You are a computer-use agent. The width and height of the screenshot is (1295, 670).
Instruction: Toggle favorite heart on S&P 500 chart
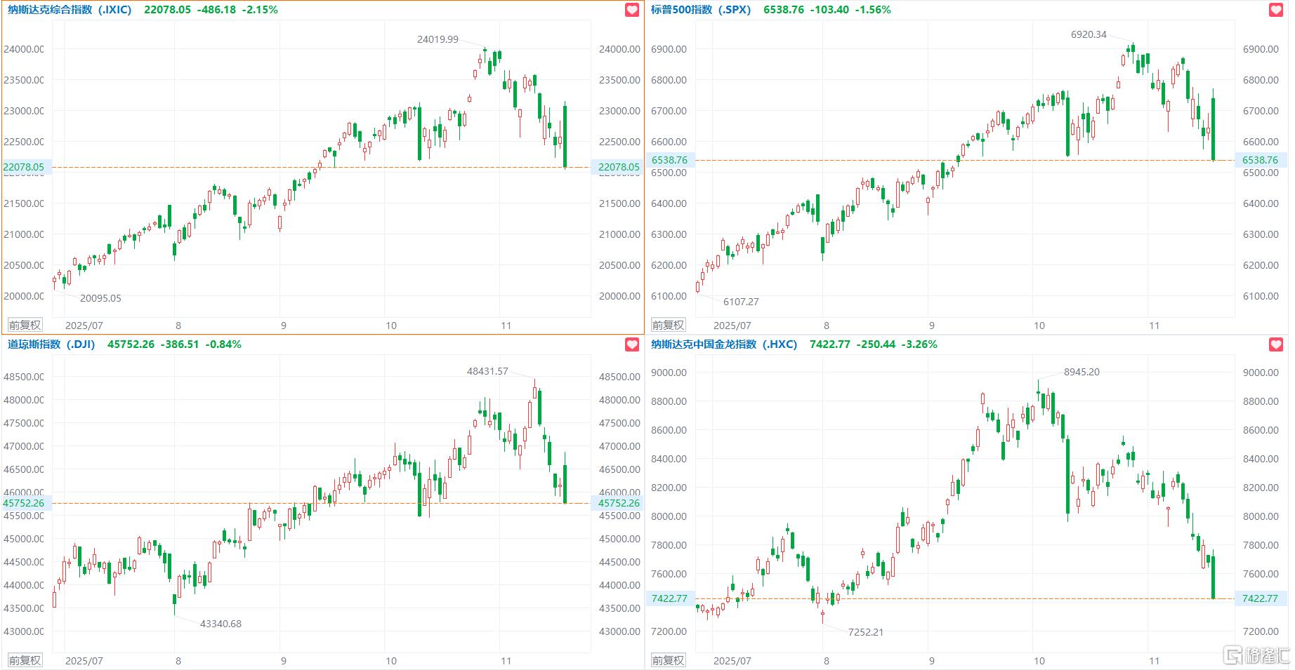(1276, 10)
